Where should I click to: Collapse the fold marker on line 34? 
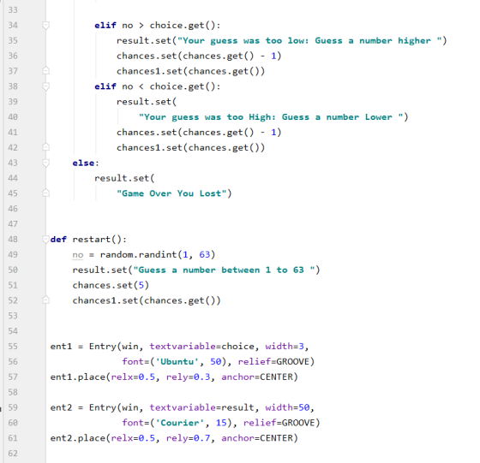(45, 26)
